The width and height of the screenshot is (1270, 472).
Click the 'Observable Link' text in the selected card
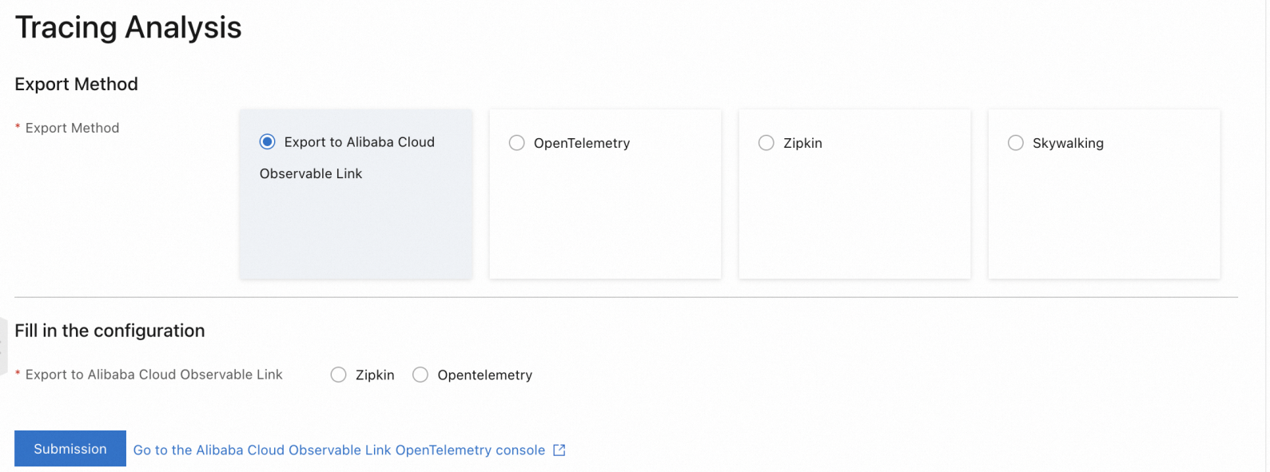[x=311, y=174]
